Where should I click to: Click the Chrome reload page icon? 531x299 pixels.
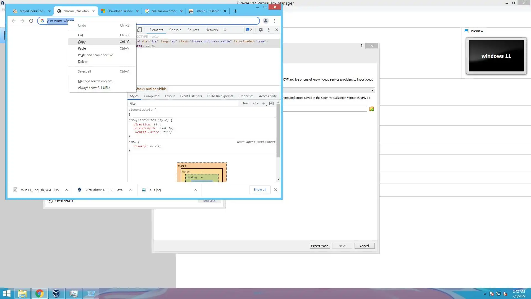click(31, 21)
